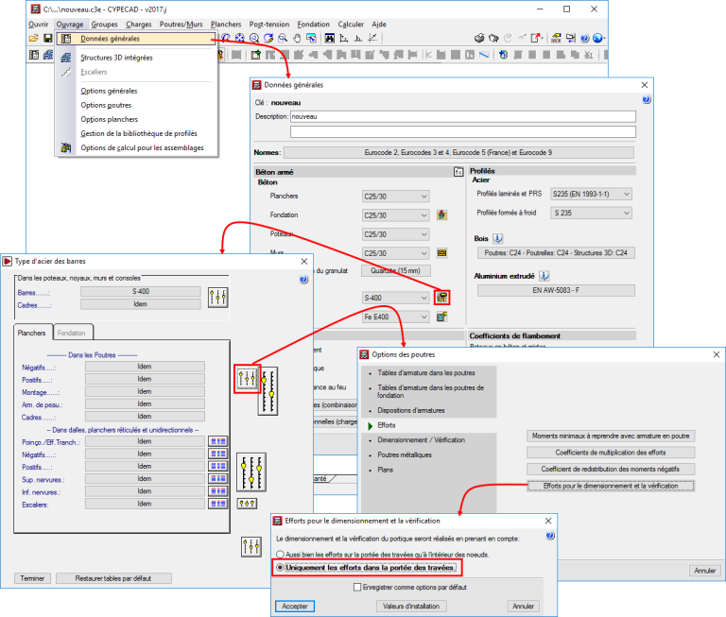Viewport: 726px width, 617px height.
Task: Click the print icon in main toolbar
Action: click(479, 38)
